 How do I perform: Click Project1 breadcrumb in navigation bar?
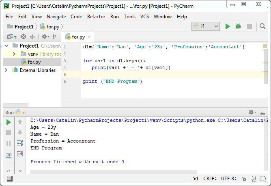[20, 27]
